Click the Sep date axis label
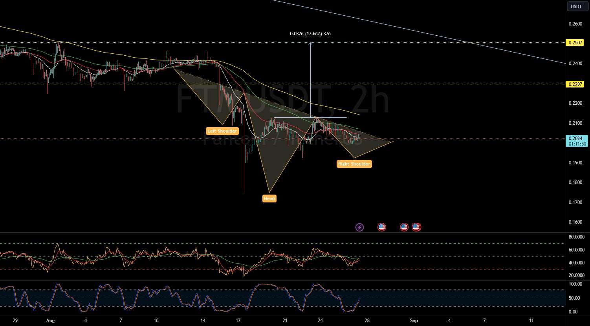This screenshot has height=326, width=590. click(x=414, y=321)
